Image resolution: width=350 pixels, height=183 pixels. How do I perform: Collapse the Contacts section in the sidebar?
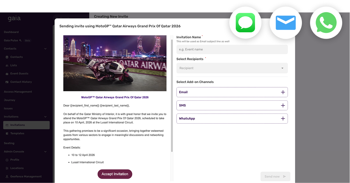45,48
